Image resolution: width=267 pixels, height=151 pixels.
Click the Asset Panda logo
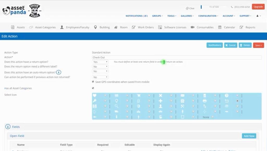click(14, 10)
